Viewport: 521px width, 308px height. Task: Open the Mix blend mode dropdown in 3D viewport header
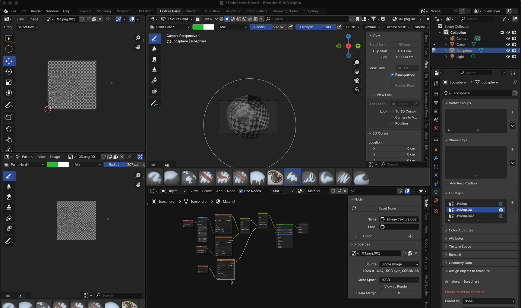[233, 27]
